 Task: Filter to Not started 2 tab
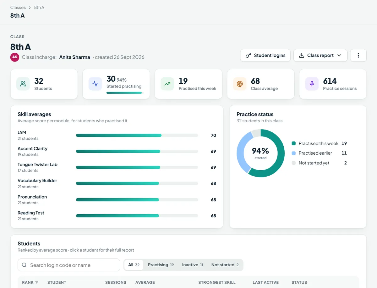pyautogui.click(x=225, y=265)
